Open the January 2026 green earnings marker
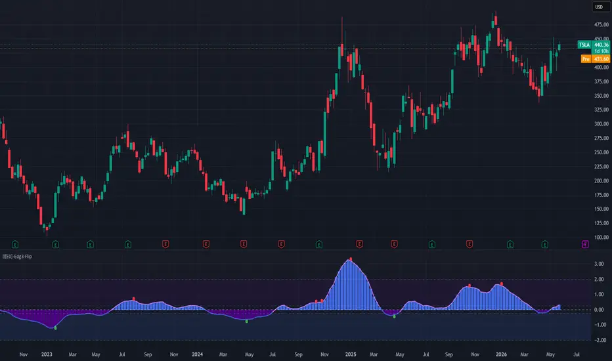 [x=510, y=245]
